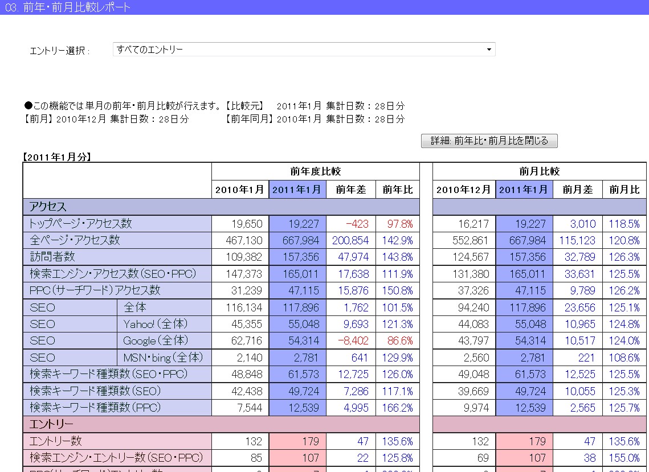Click the トップページ・アクセス数 row label
The height and width of the screenshot is (472, 649).
click(x=80, y=224)
